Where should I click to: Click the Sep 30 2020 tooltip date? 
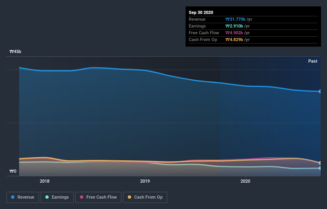[x=201, y=12]
